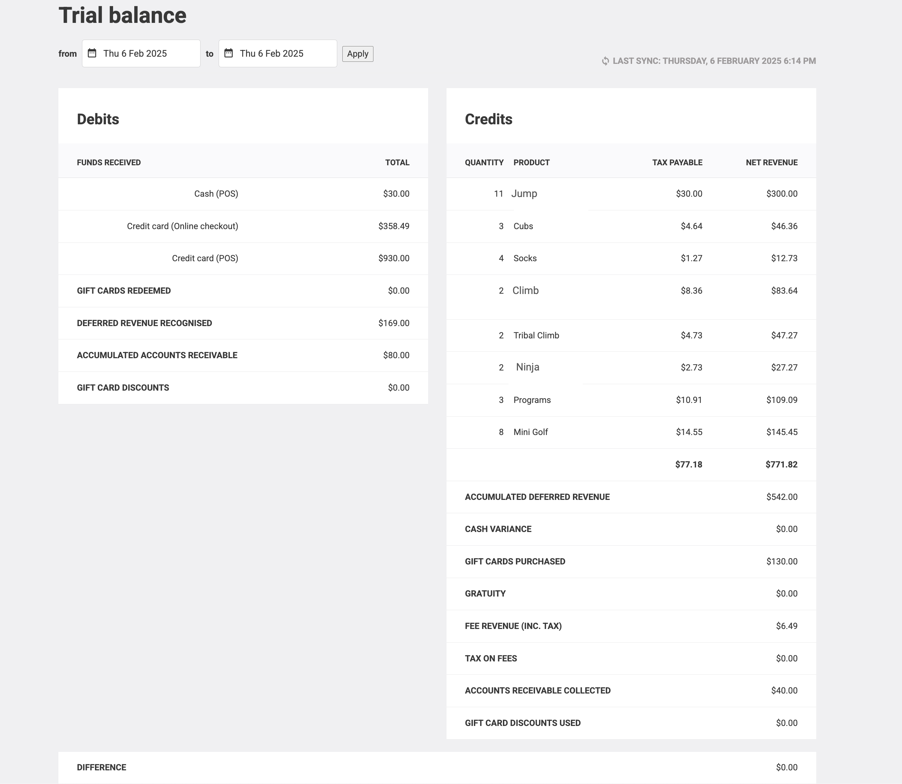The image size is (902, 784).
Task: Click the Mini Golf product entry
Action: coord(530,432)
